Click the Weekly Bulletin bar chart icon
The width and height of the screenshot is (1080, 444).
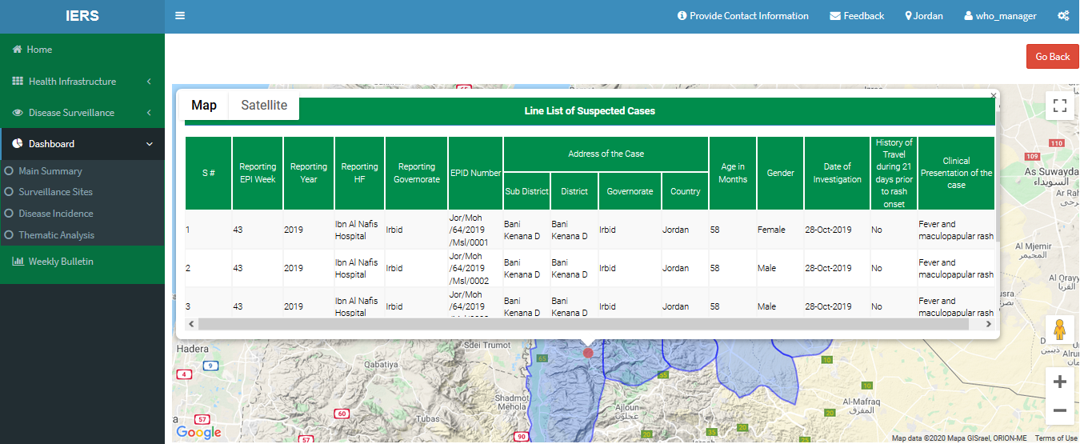tap(18, 262)
